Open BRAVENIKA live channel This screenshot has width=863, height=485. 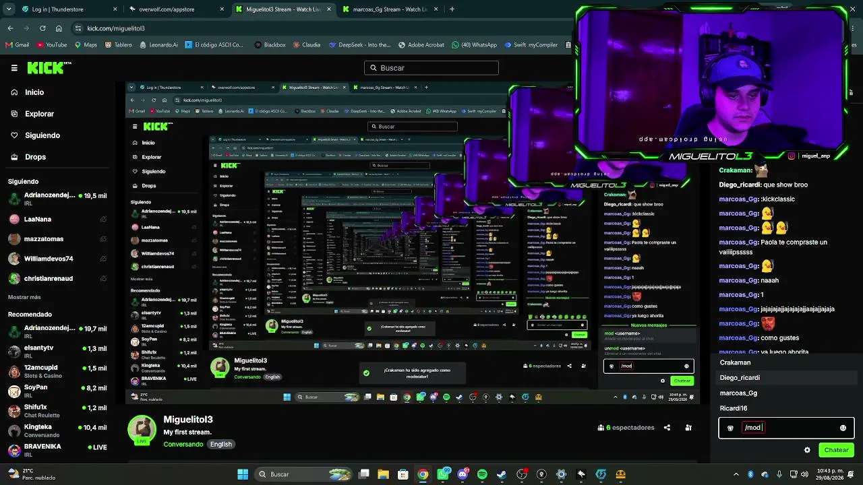pos(57,450)
